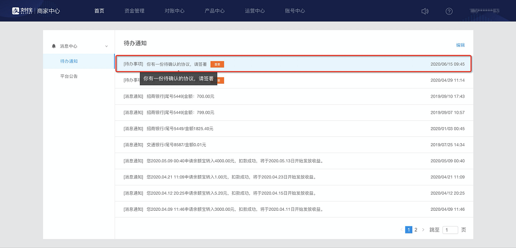This screenshot has width=516, height=248.
Task: Jump to page 2
Action: pos(415,230)
